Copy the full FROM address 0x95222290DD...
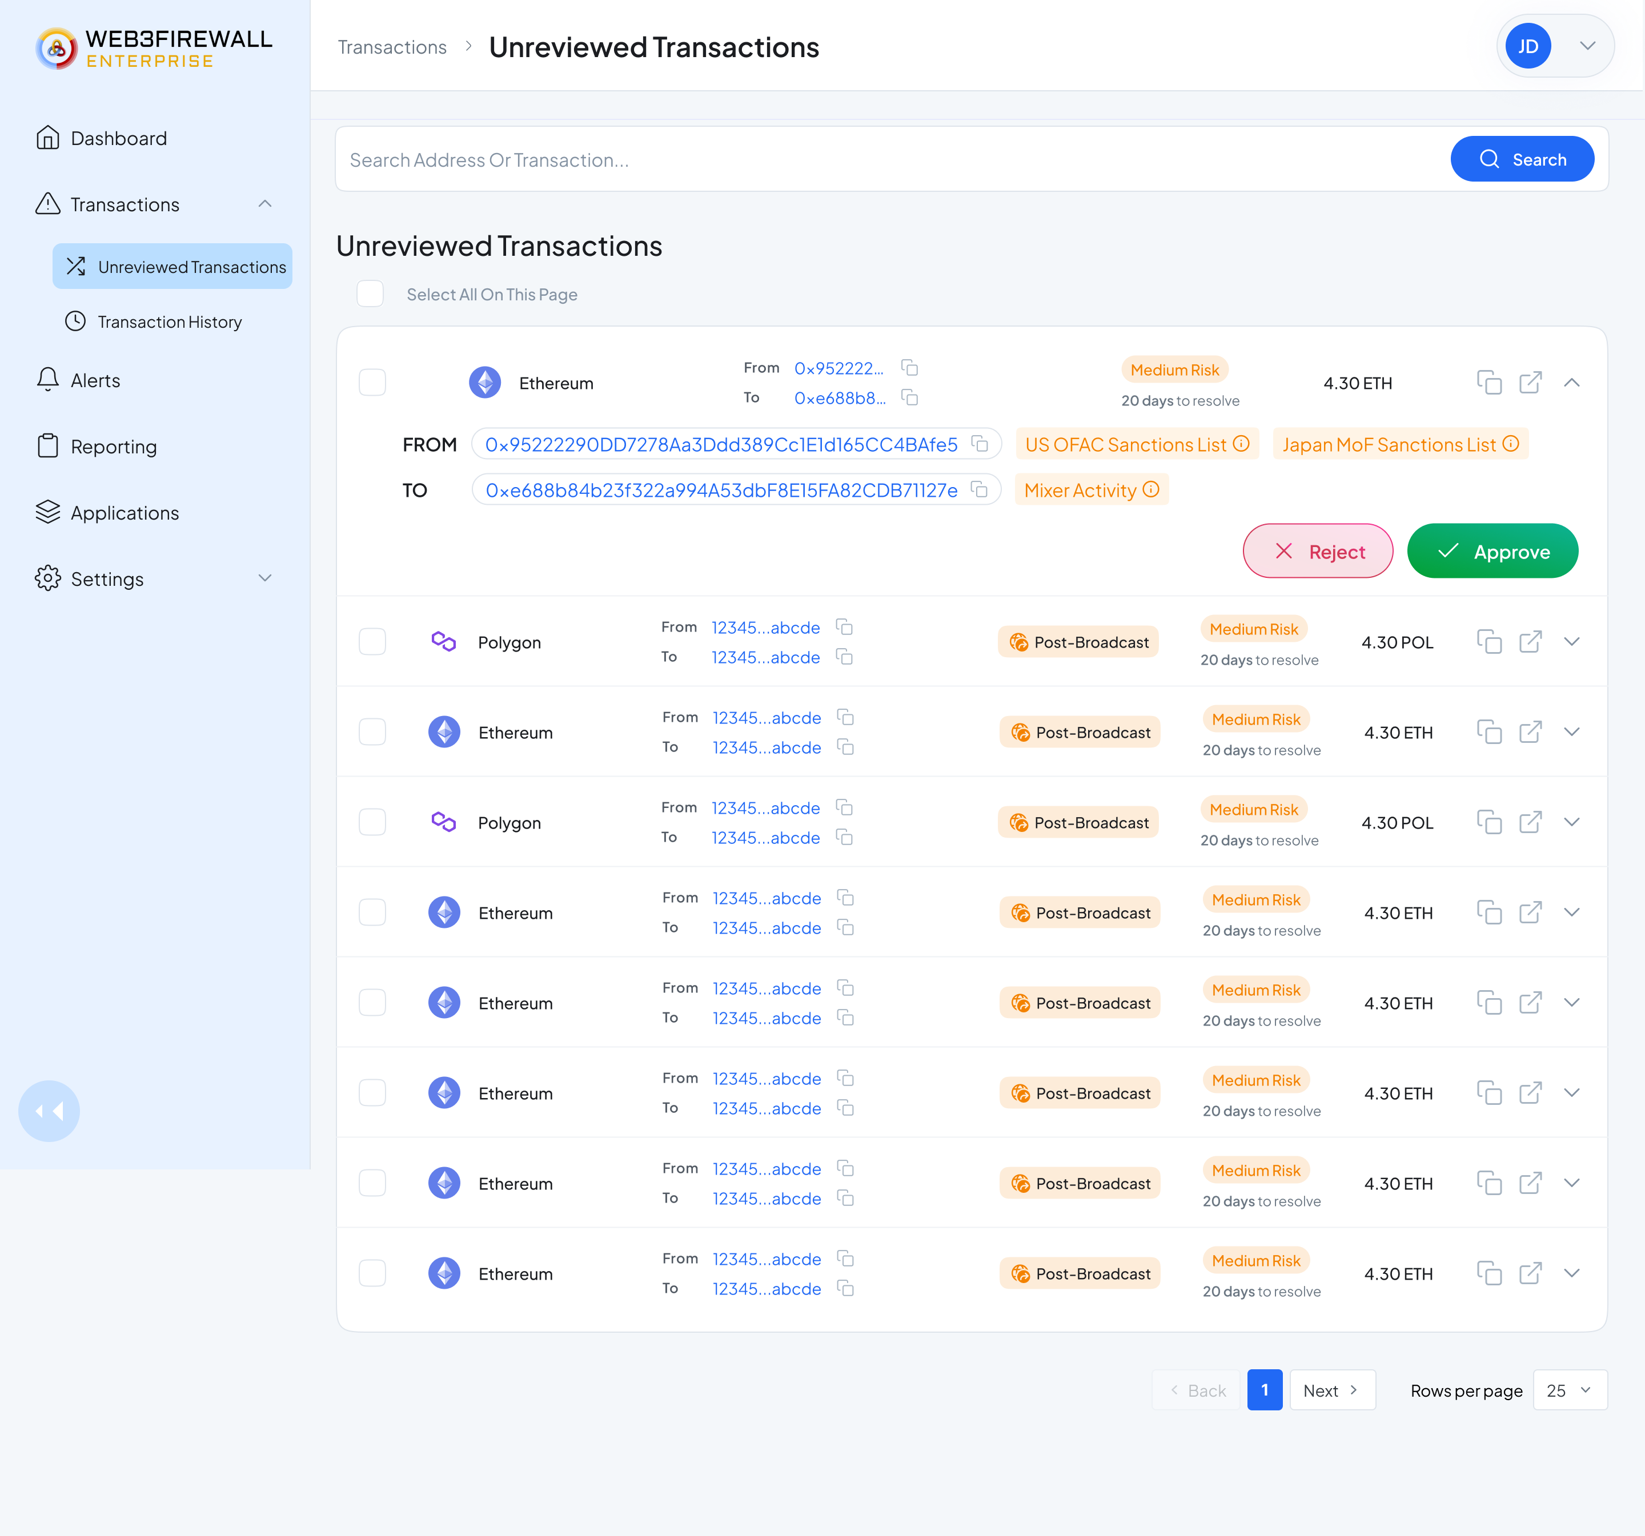 click(x=980, y=444)
